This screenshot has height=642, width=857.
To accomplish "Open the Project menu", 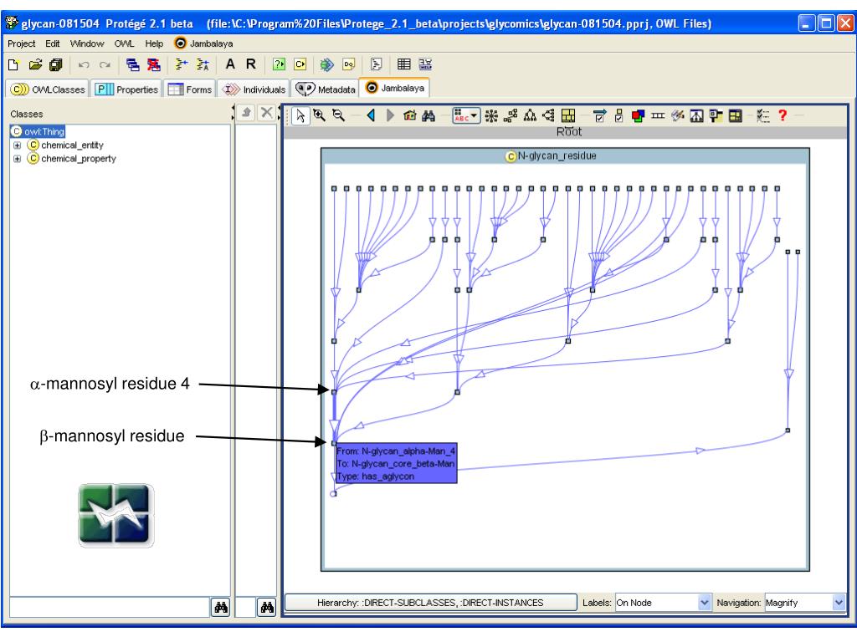I will pyautogui.click(x=21, y=43).
